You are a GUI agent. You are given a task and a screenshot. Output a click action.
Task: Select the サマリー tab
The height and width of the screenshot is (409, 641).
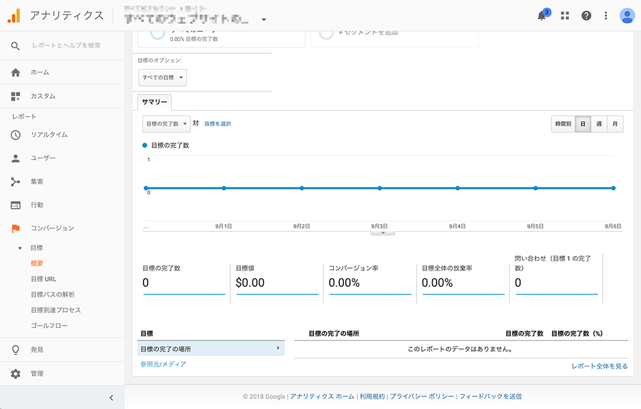[154, 102]
